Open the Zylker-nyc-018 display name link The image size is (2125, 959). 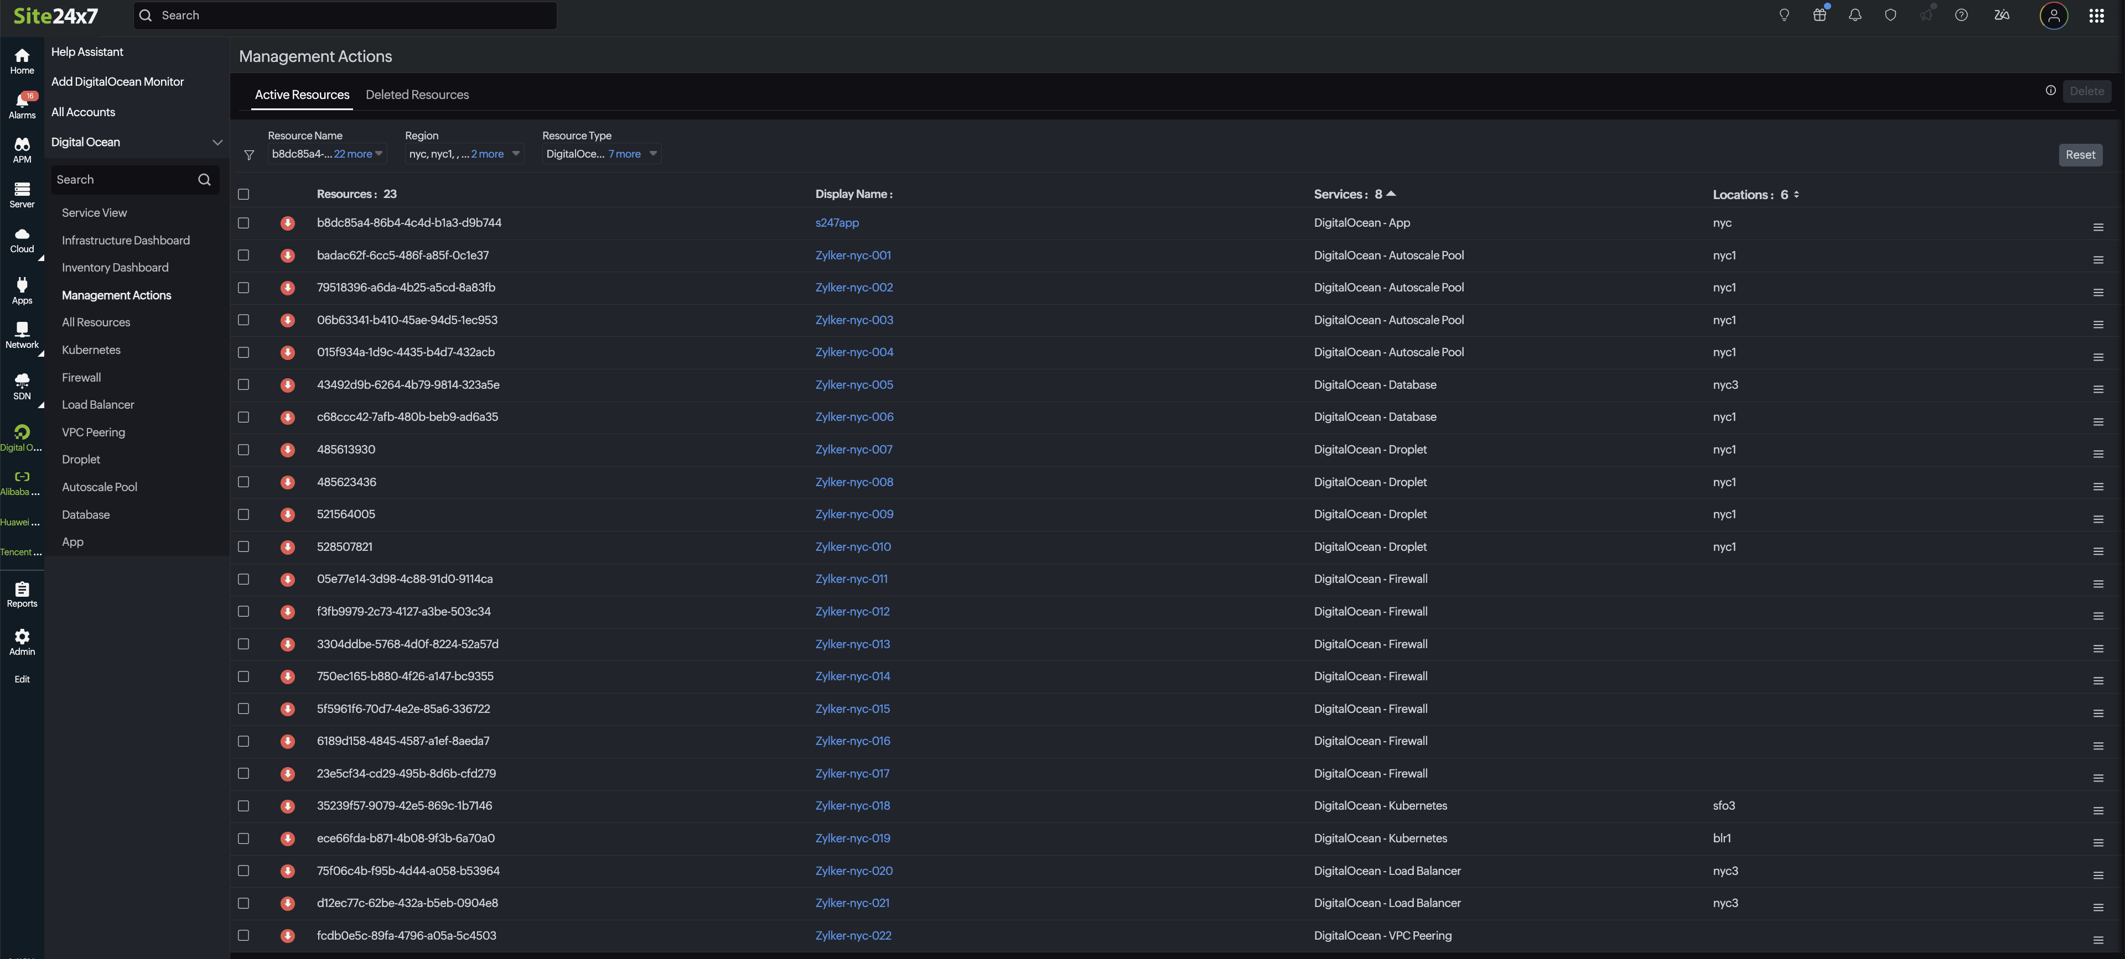click(852, 806)
